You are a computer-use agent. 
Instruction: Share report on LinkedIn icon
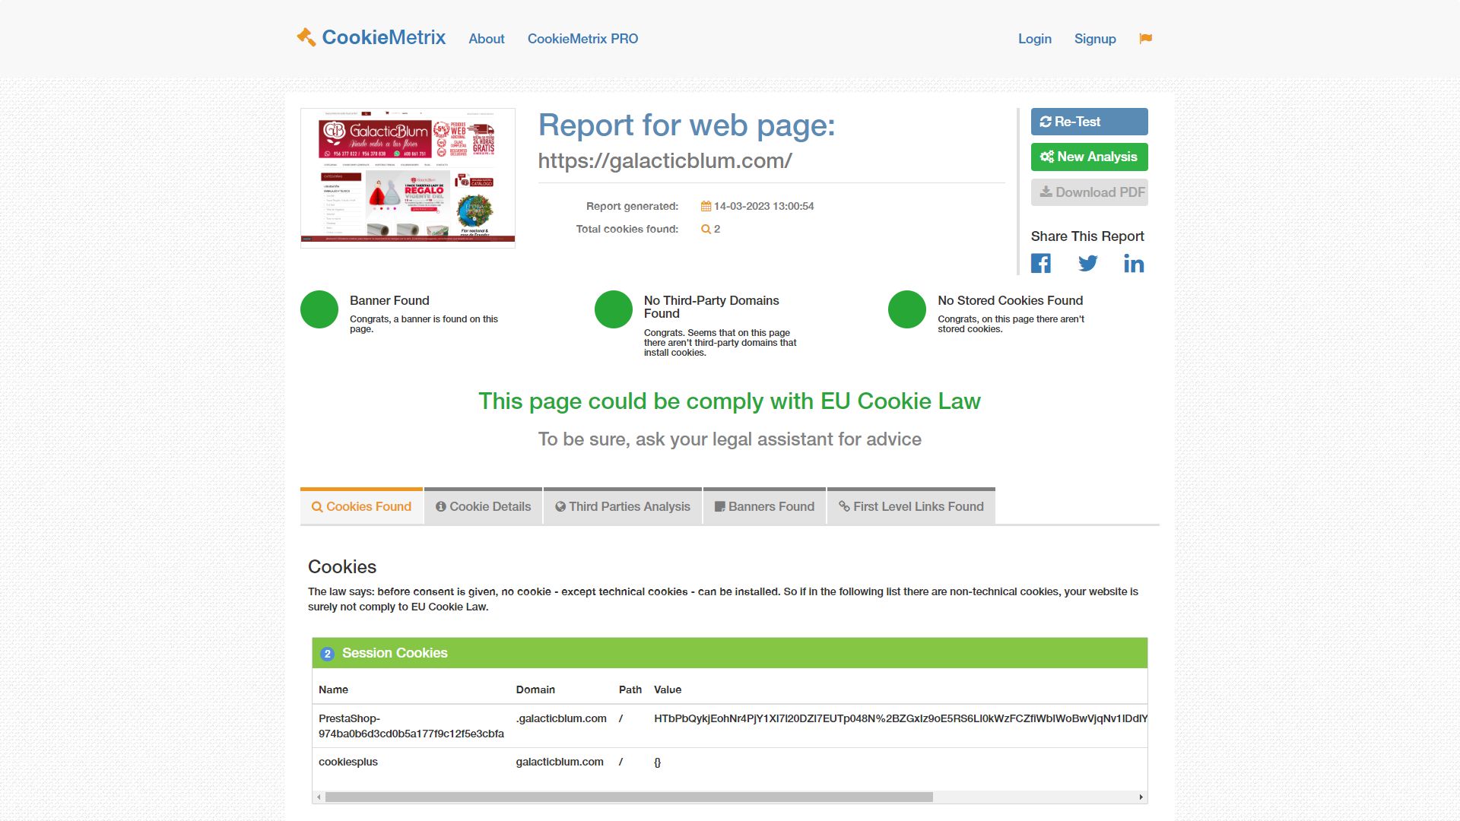click(1133, 264)
